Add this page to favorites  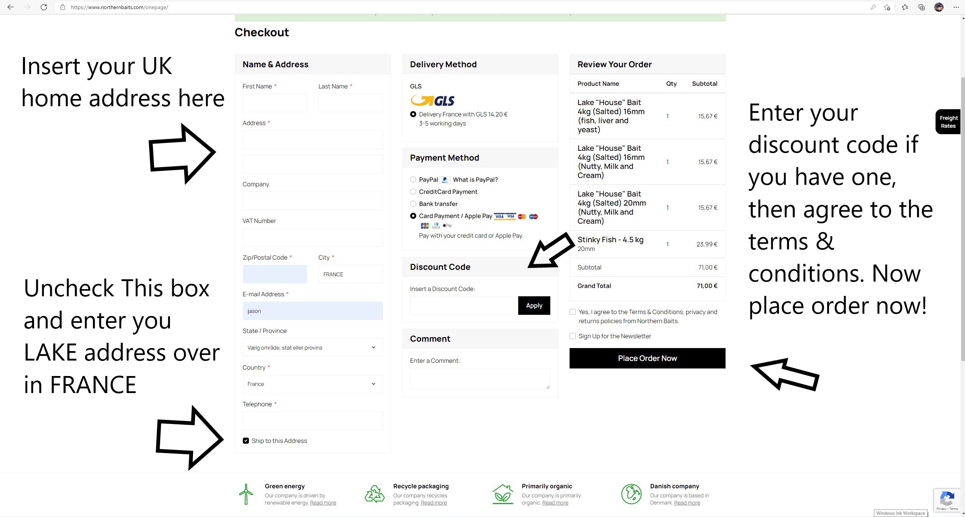point(887,7)
